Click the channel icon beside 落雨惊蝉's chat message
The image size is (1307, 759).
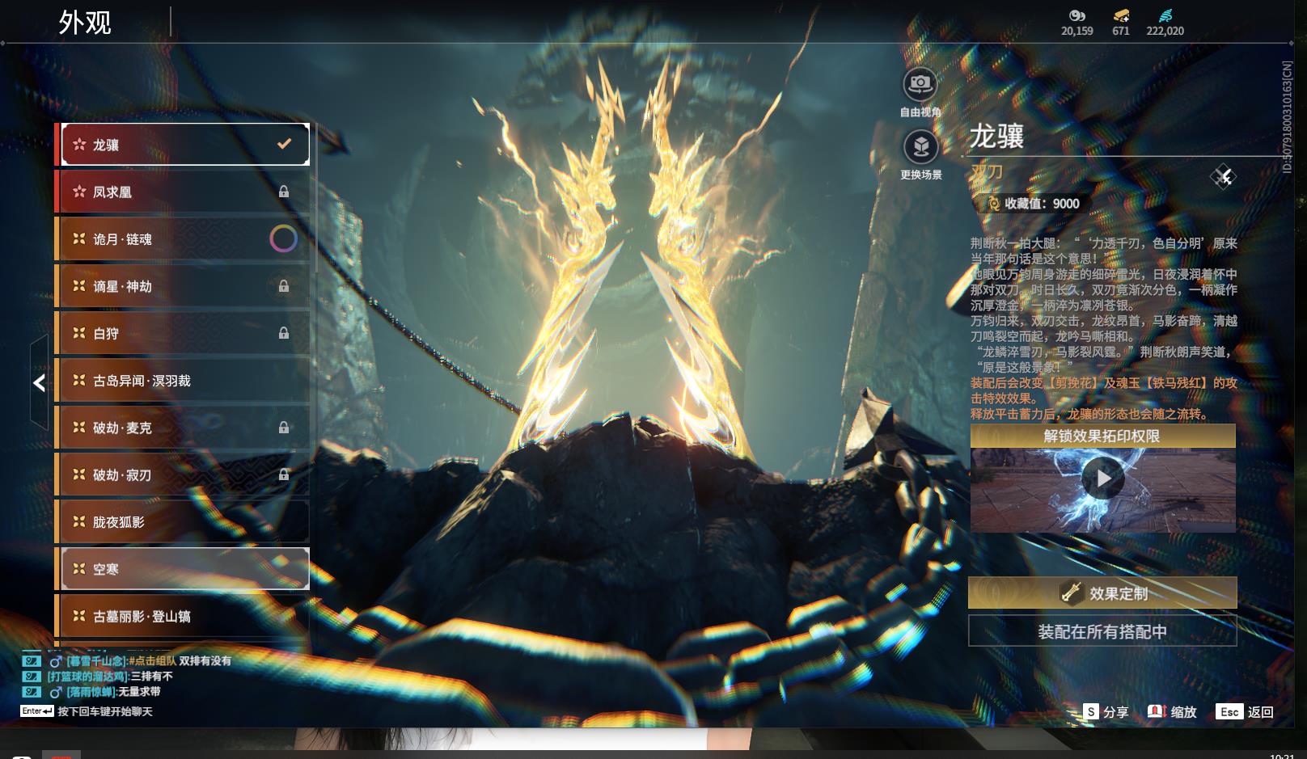click(31, 691)
